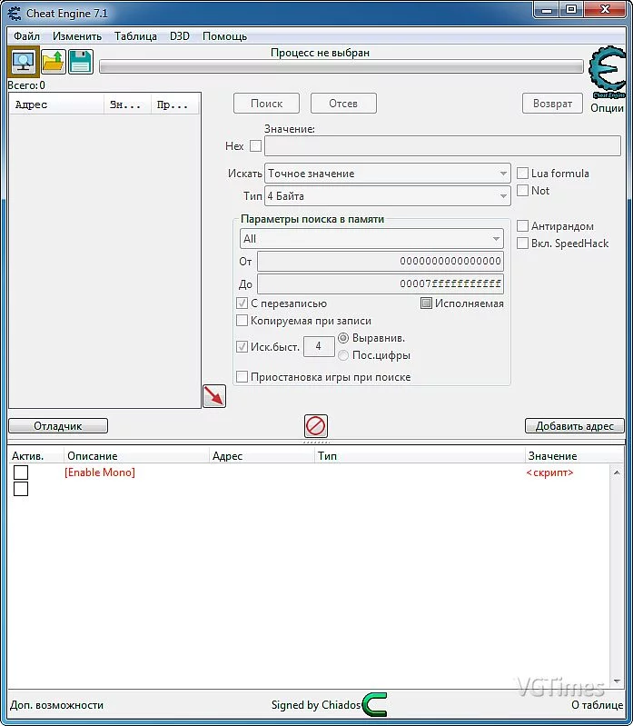Click the open folder load table icon
Screen dimensions: 633x726
click(x=54, y=62)
